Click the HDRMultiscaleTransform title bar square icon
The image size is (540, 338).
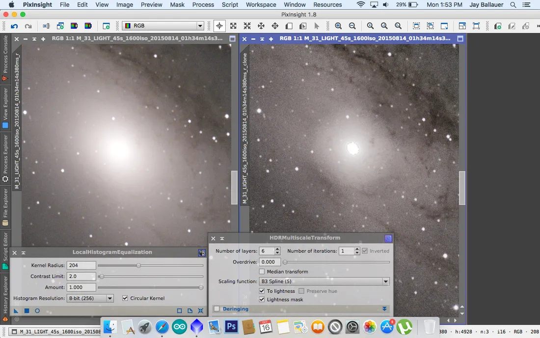tap(388, 238)
